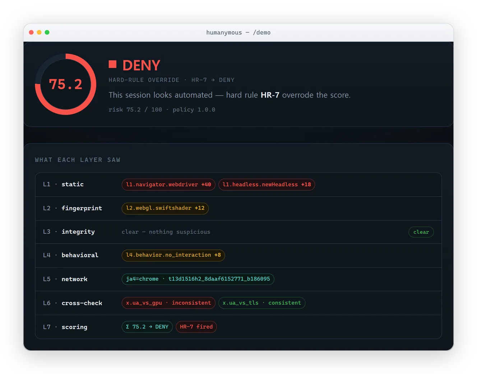The width and height of the screenshot is (477, 374).
Task: Click the x.ua_vs_gpu · inconsistent chip
Action: [x=168, y=303]
